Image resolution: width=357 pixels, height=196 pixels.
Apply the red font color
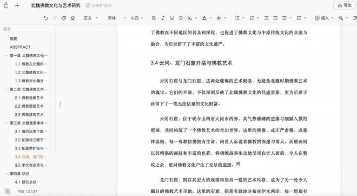[204, 18]
